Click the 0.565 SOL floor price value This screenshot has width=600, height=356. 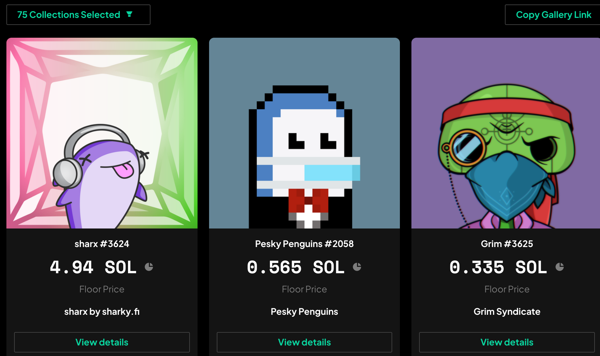click(x=296, y=267)
